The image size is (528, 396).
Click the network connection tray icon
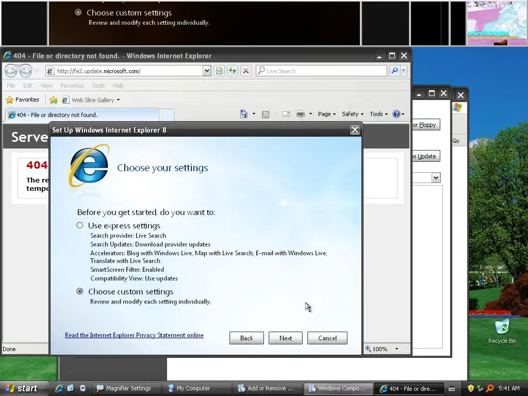[481, 388]
